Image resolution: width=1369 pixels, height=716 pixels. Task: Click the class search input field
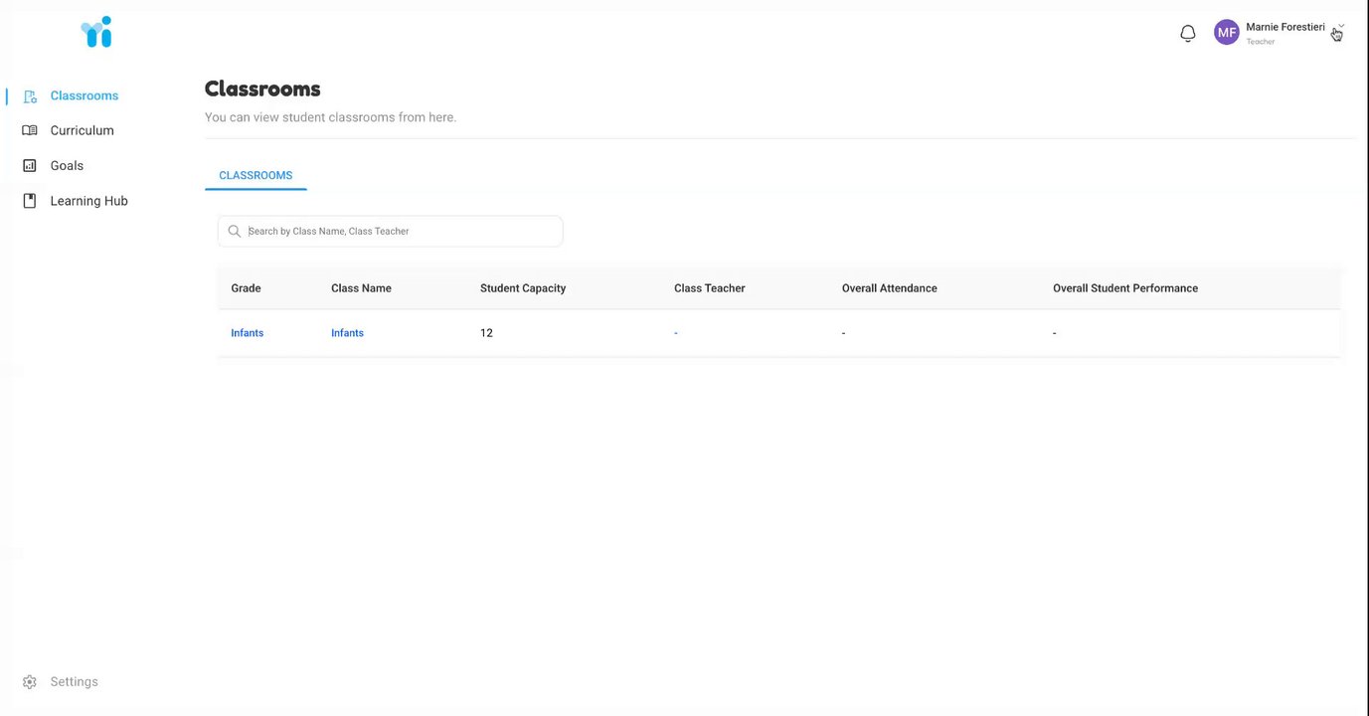390,231
